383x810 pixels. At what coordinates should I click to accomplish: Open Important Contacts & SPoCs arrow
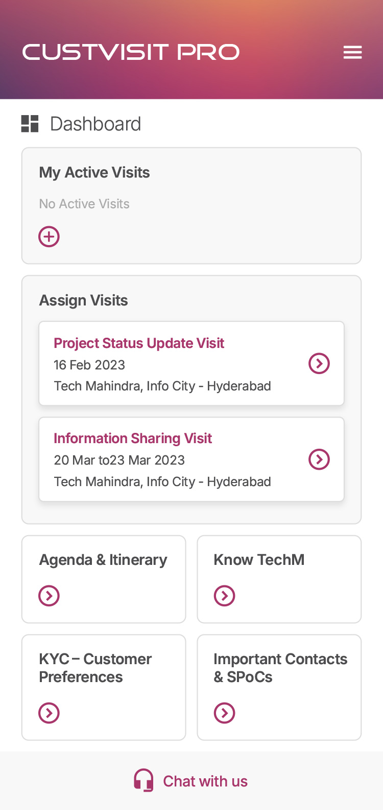click(x=224, y=713)
